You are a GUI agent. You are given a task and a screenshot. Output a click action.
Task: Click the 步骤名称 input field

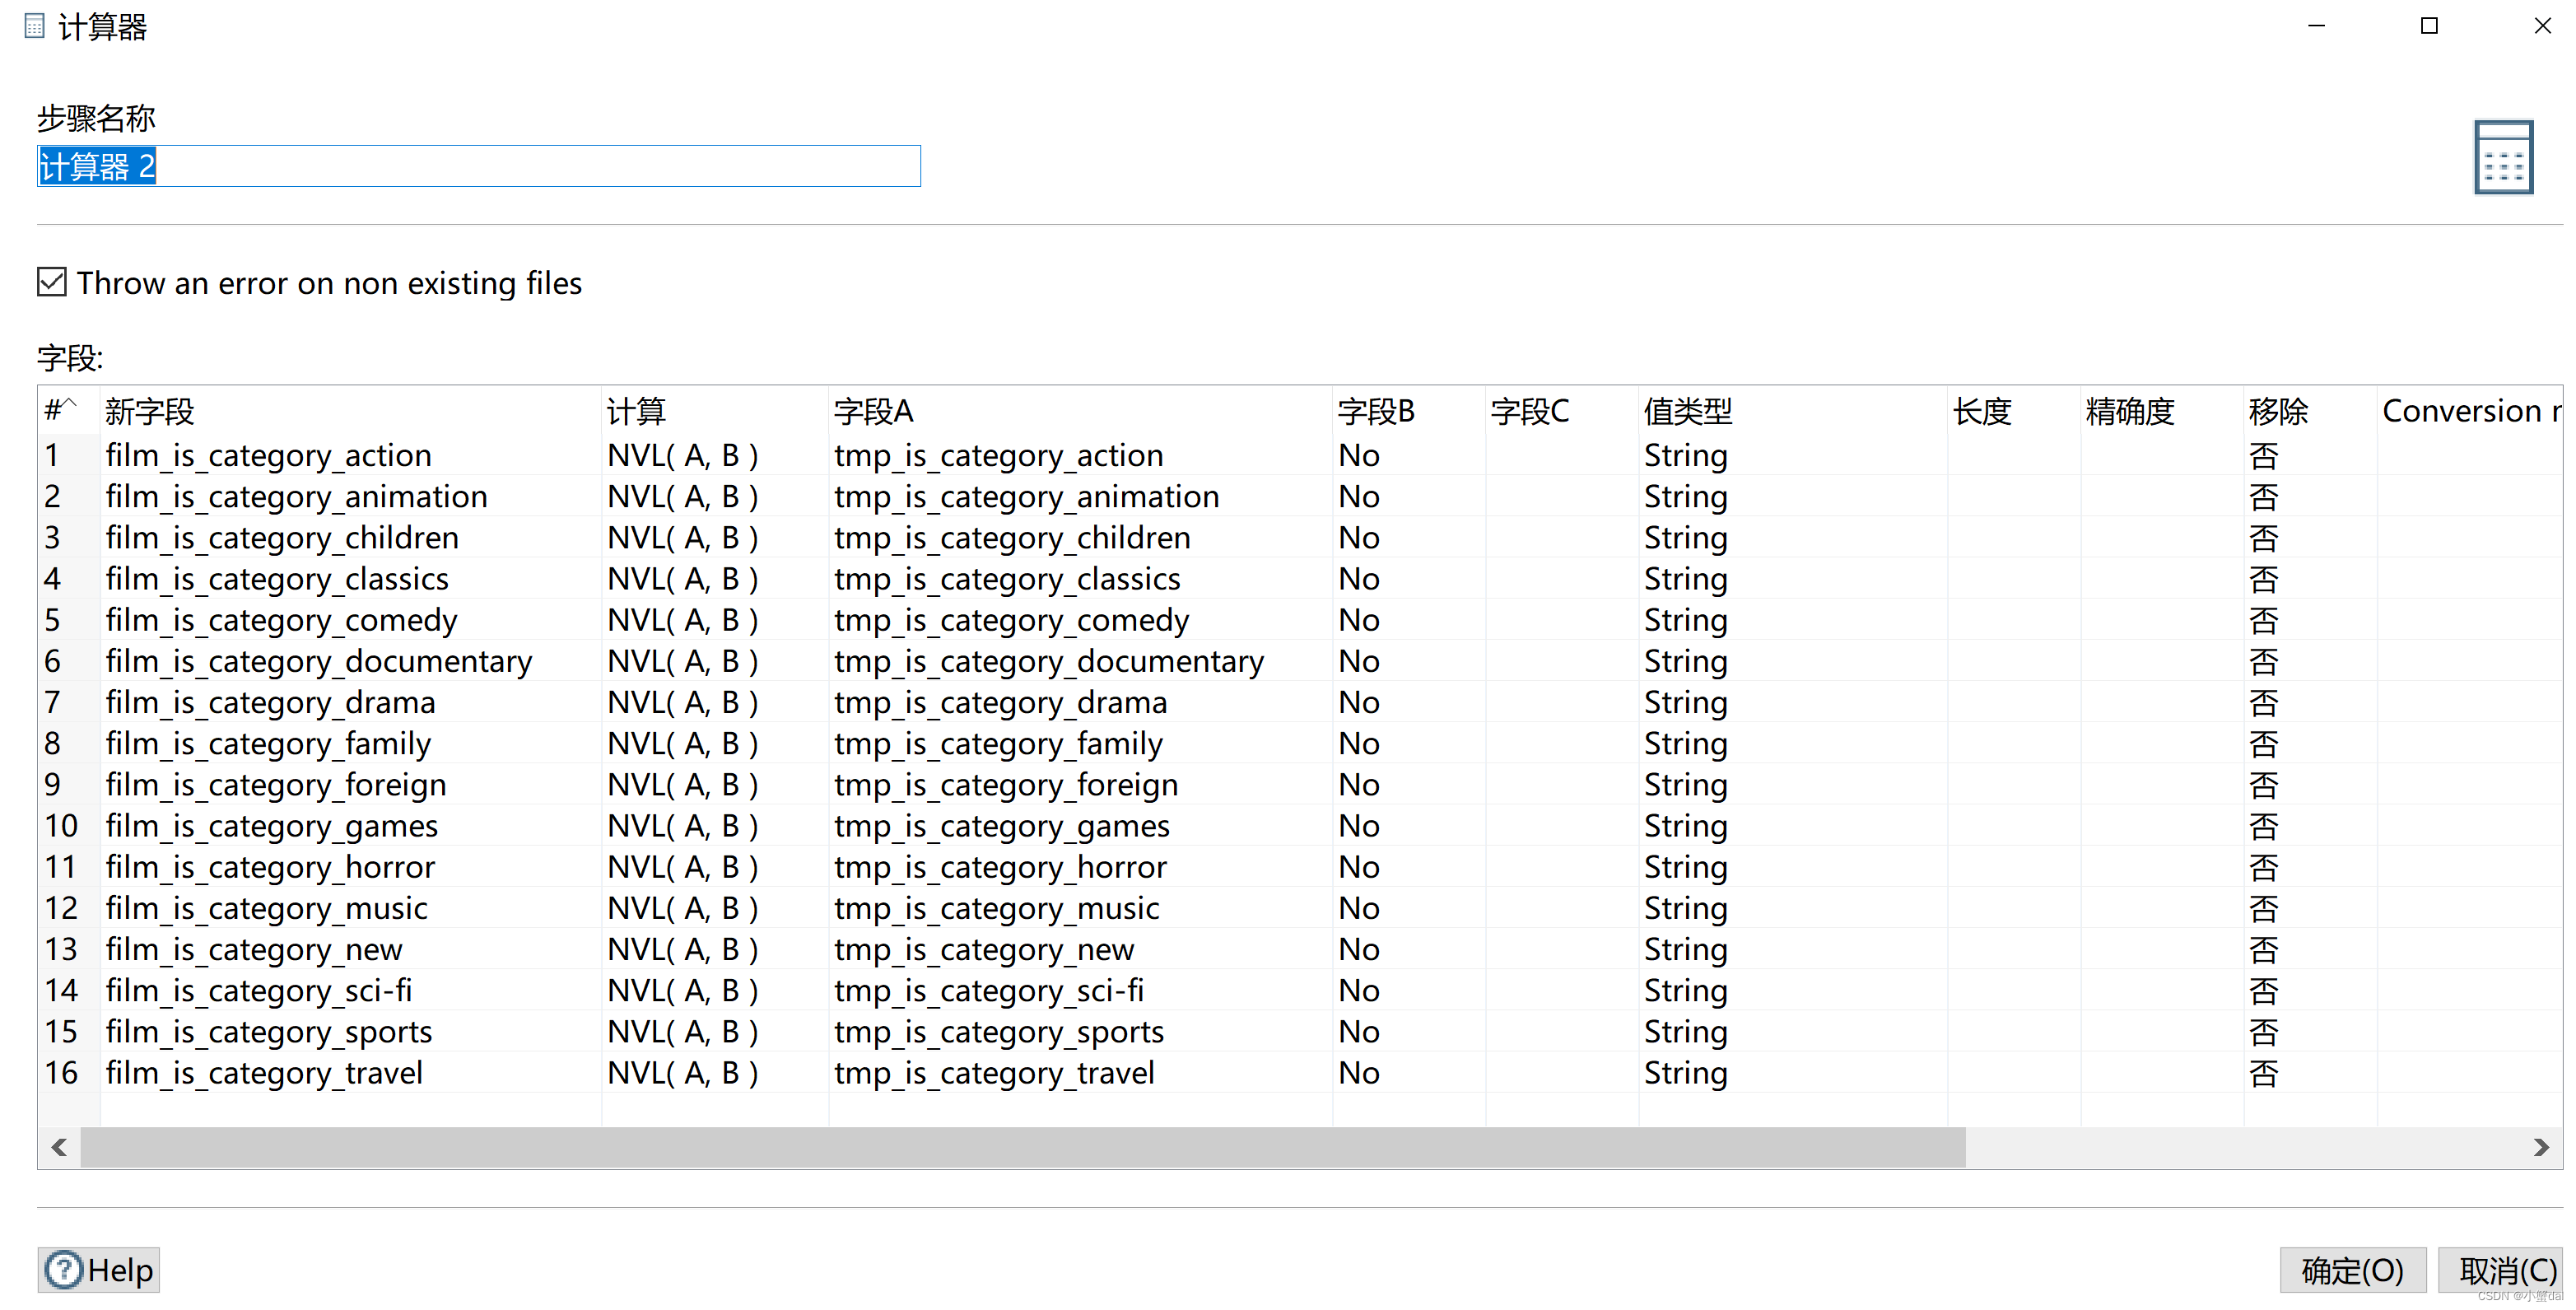478,166
